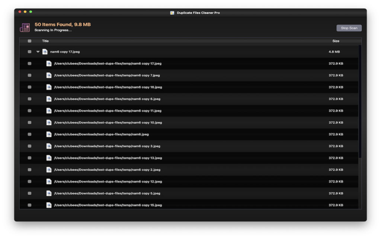The width and height of the screenshot is (381, 238).
Task: Select path ending in temp/nam6 copy 17.jpeg
Action: tap(108, 63)
